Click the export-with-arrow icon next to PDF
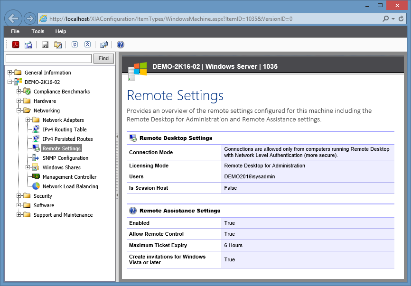 pos(29,44)
